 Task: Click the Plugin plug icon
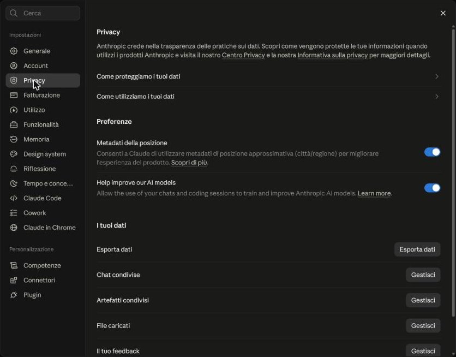tap(14, 295)
